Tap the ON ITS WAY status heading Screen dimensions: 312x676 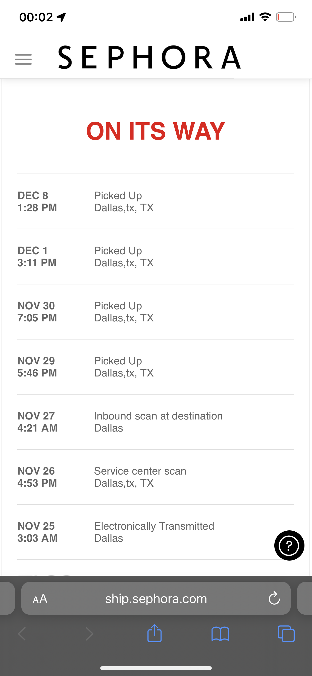(x=155, y=131)
